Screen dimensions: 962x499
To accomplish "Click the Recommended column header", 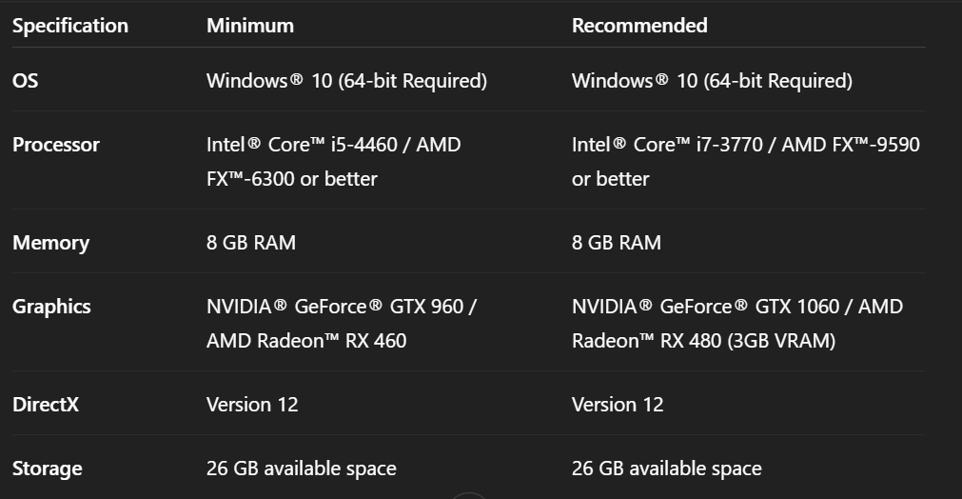I will click(x=639, y=26).
